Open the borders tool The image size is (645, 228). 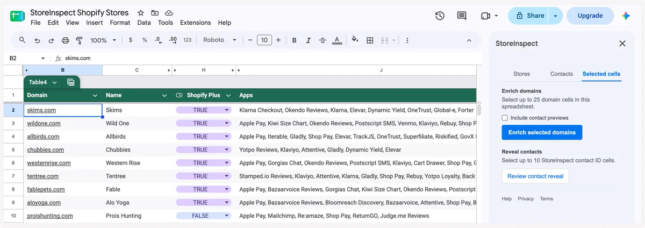point(370,40)
